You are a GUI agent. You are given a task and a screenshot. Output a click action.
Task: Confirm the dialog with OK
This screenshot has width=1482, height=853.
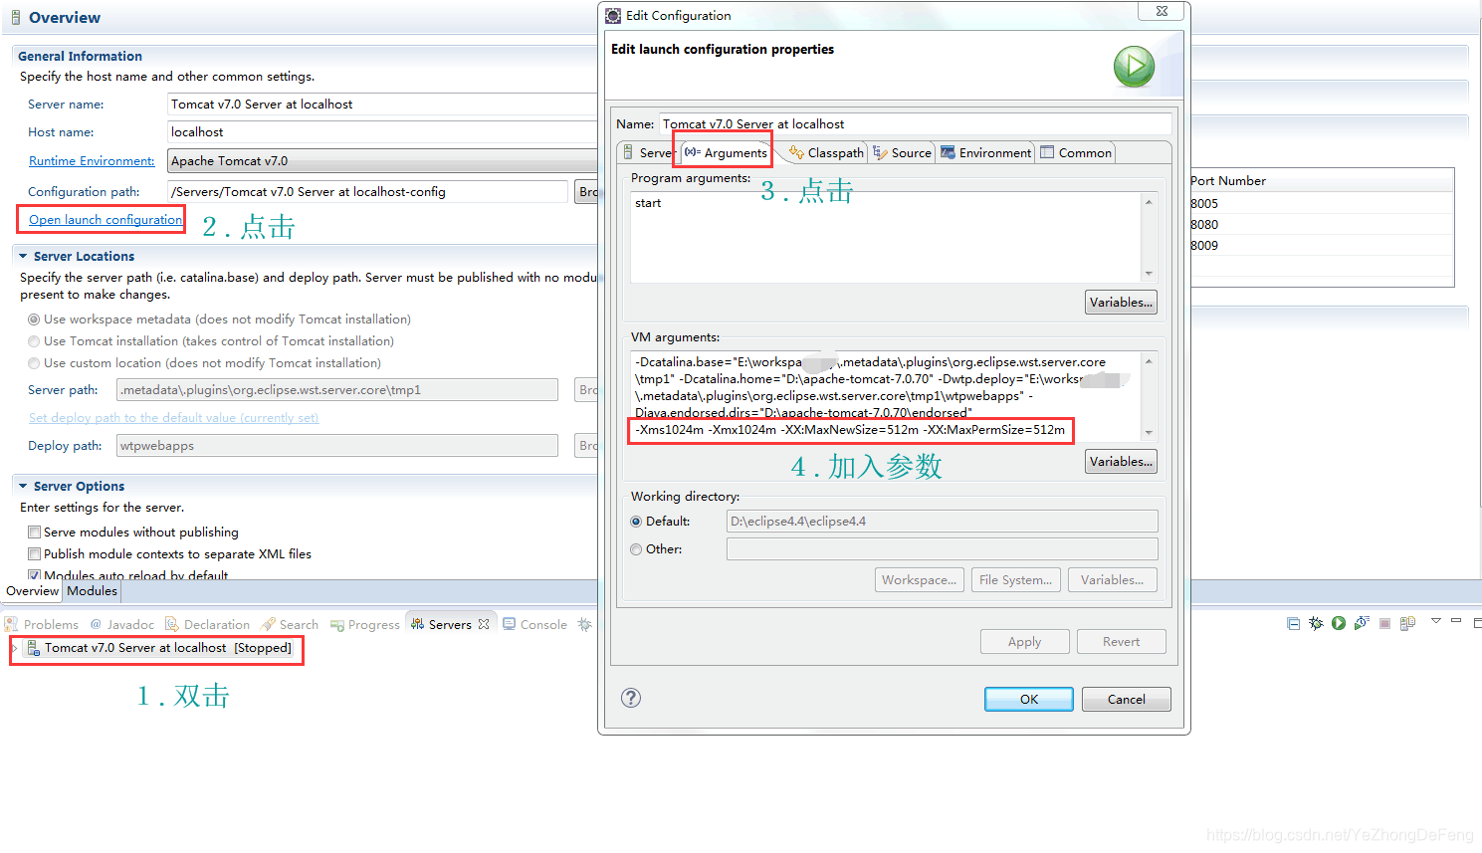[1029, 700]
